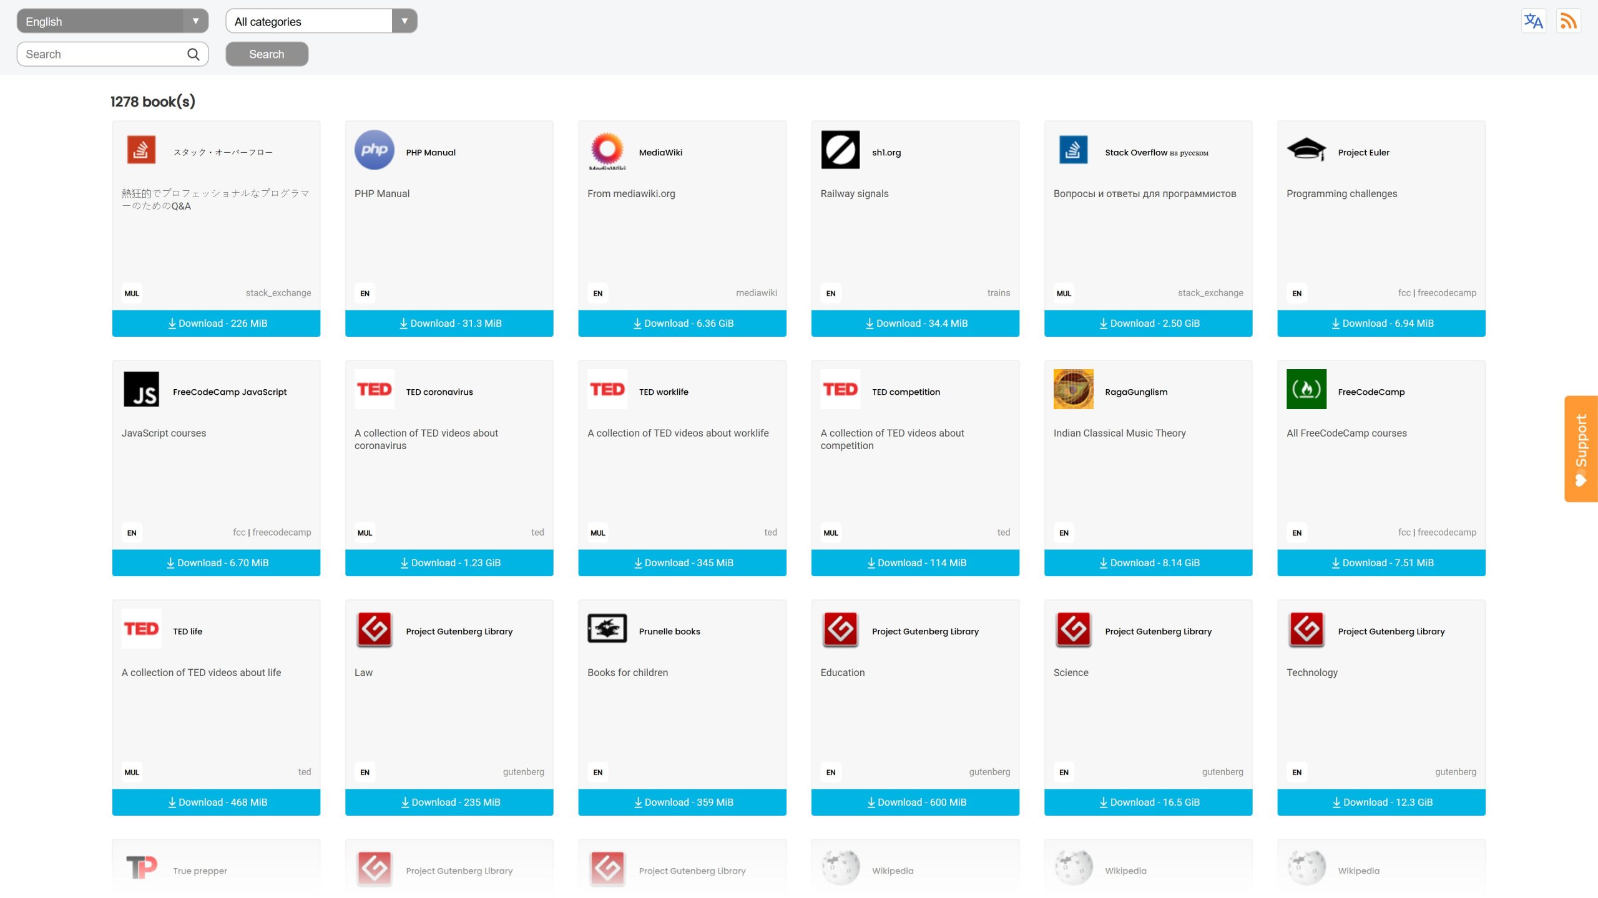Image resolution: width=1598 pixels, height=898 pixels.
Task: Click the FreeCodeCamp JavaScript JS logo
Action: (x=141, y=389)
